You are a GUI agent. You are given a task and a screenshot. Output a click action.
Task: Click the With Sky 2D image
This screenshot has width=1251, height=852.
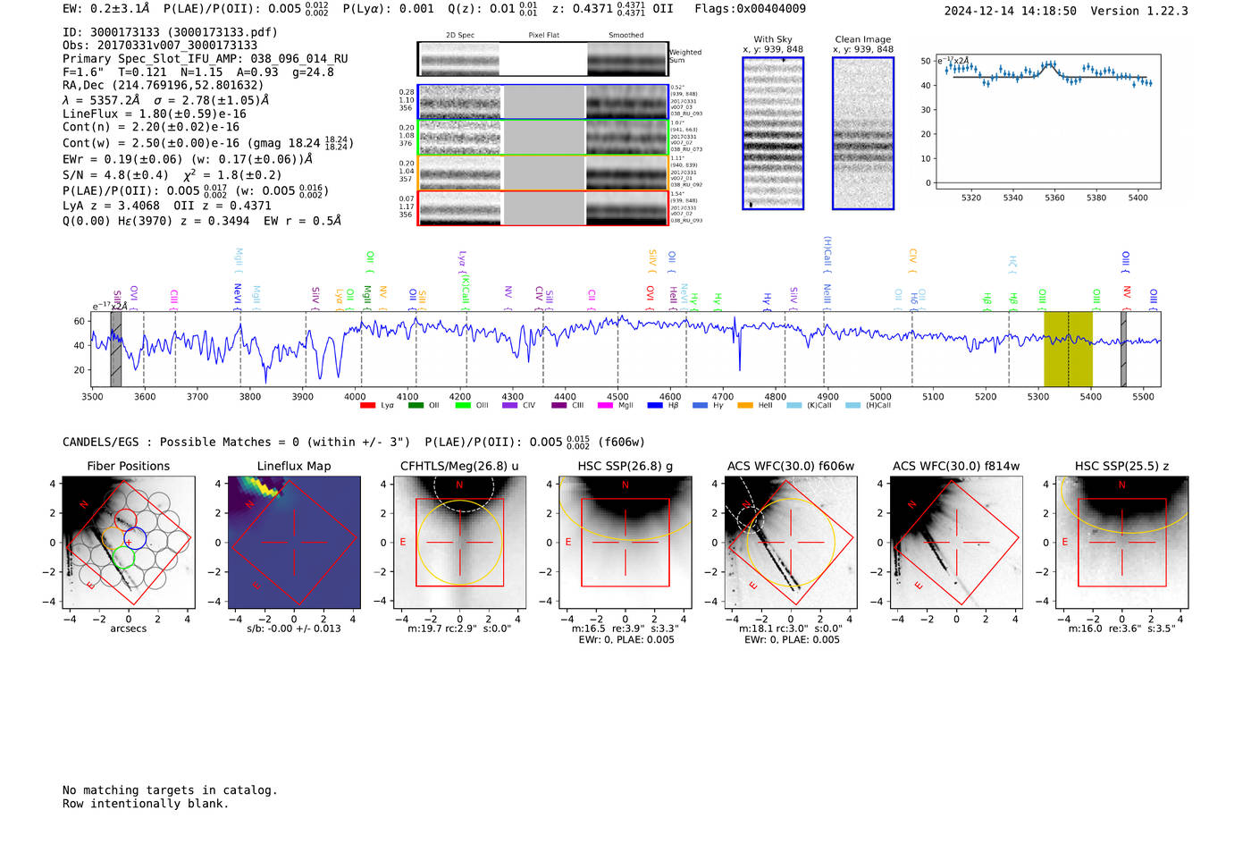[773, 133]
